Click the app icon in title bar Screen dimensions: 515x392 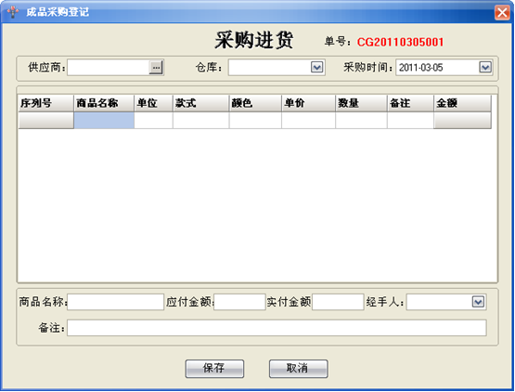click(x=12, y=12)
